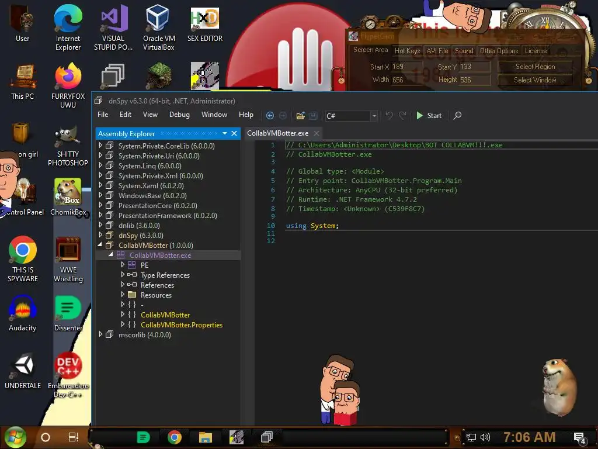
Task: Expand the PE node in tree
Action: tap(123, 265)
